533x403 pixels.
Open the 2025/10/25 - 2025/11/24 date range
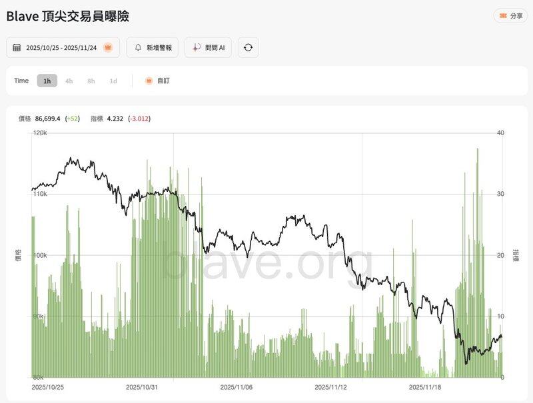point(63,48)
